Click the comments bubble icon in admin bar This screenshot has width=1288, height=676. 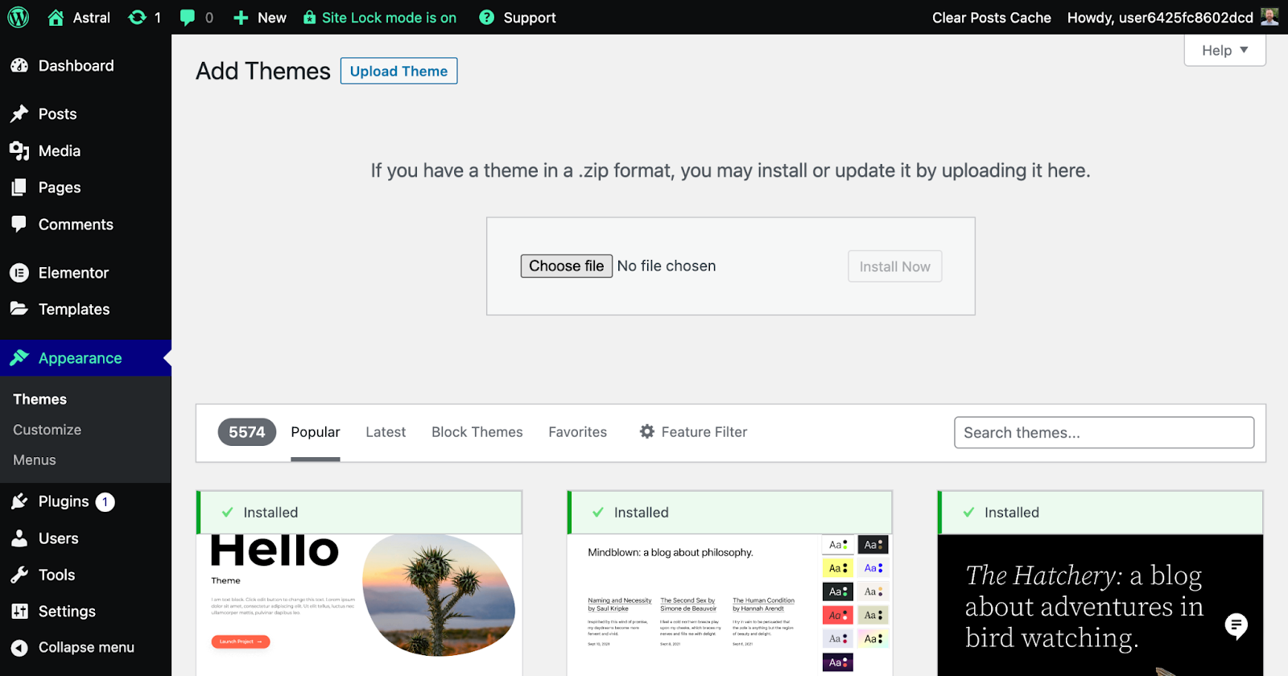(x=188, y=17)
